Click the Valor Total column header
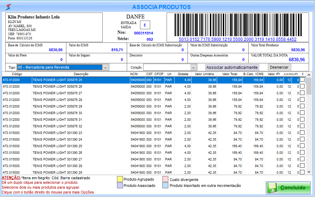Screen dimensions: 315x197 [230, 74]
